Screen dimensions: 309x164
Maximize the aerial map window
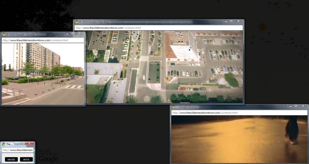pos(231,21)
